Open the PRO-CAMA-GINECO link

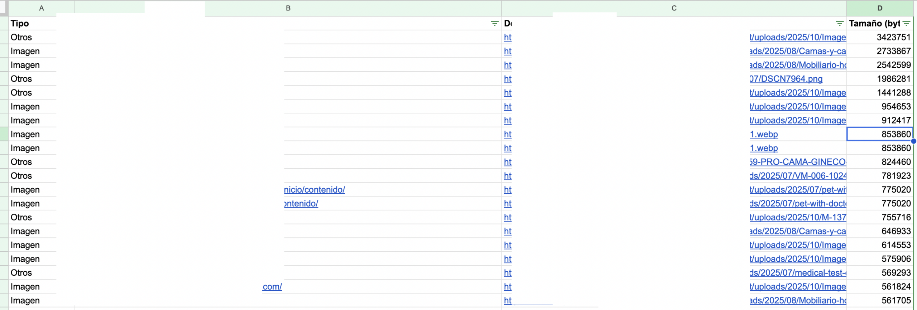click(x=798, y=162)
